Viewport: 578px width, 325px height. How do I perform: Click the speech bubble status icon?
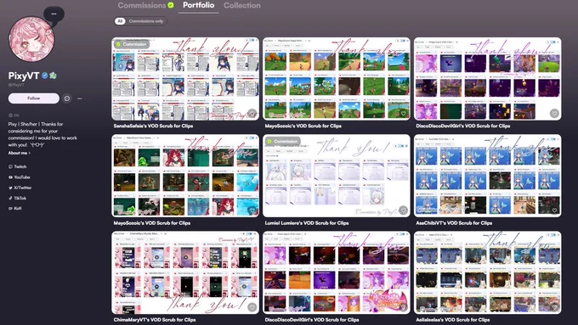(54, 14)
